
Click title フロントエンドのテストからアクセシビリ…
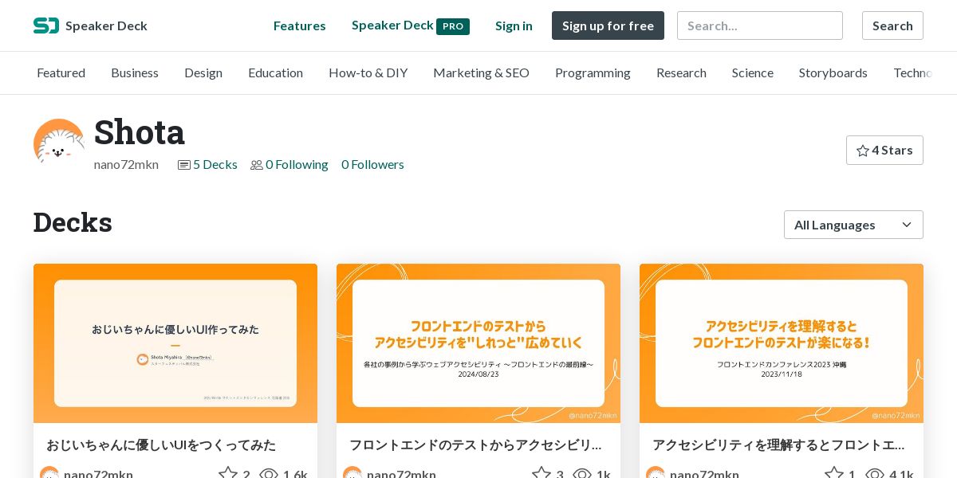[475, 445]
